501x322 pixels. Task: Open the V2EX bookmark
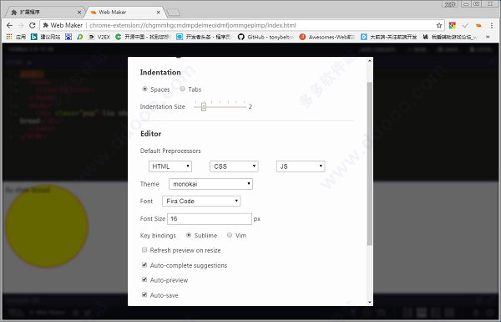[x=99, y=37]
